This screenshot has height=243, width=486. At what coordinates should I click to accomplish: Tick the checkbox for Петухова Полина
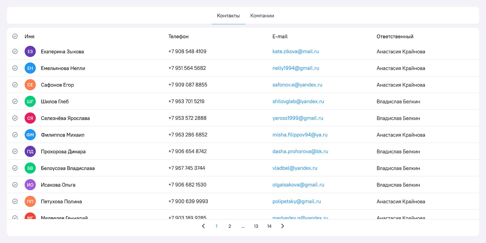click(15, 201)
